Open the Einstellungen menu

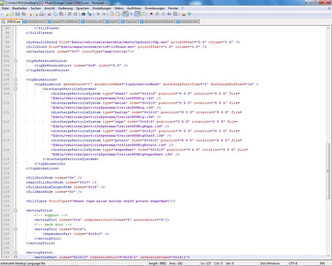click(102, 8)
